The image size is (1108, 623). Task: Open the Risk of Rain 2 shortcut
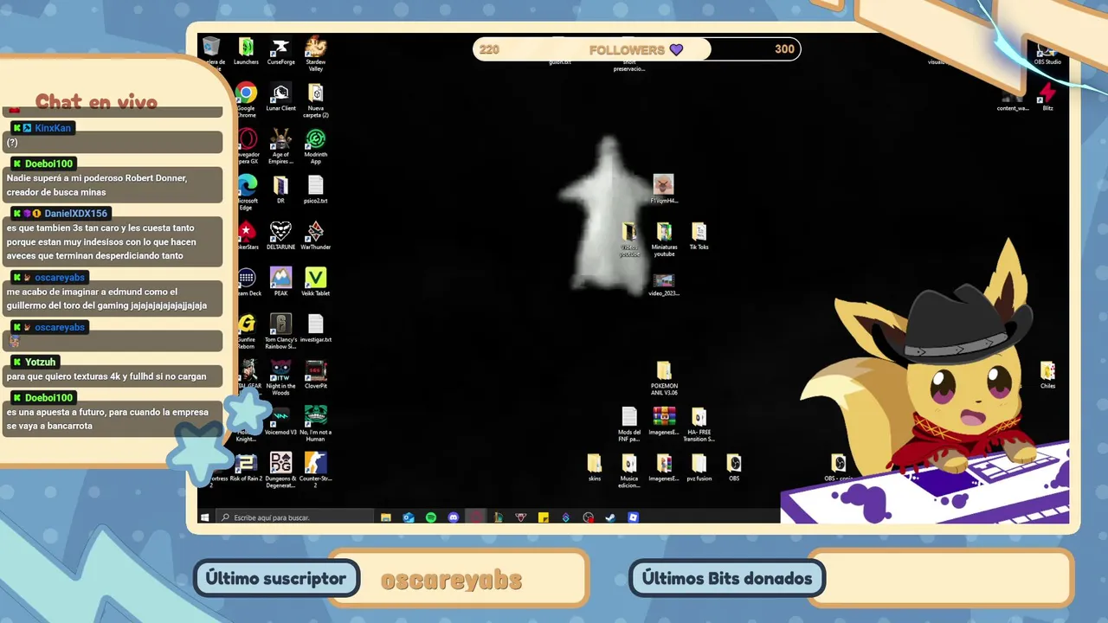pyautogui.click(x=247, y=467)
